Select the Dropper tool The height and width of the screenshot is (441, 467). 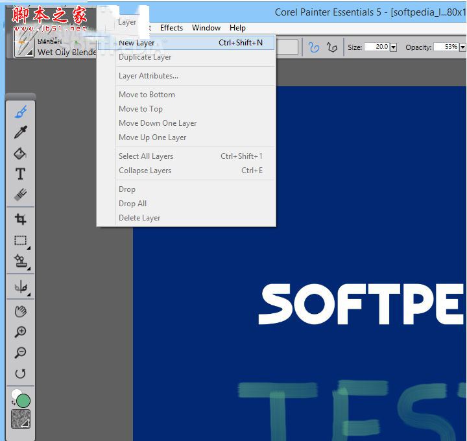pyautogui.click(x=21, y=132)
